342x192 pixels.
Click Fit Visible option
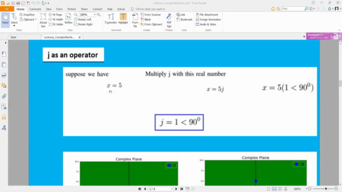tap(56, 25)
